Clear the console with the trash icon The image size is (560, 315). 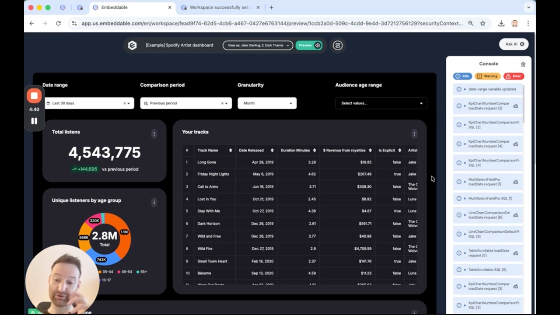[523, 64]
